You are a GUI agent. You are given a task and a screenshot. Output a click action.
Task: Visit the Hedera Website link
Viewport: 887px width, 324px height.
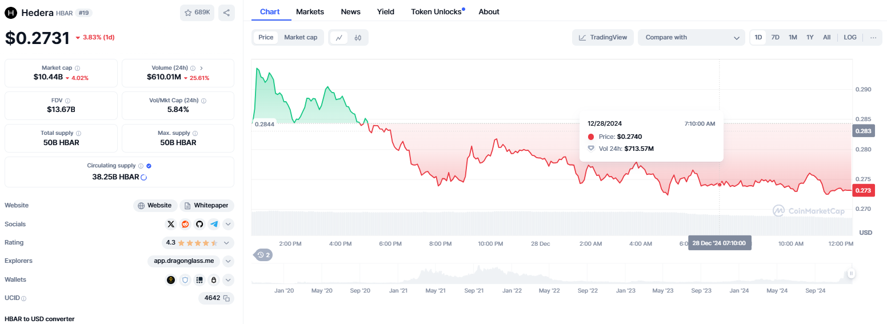[x=154, y=205]
